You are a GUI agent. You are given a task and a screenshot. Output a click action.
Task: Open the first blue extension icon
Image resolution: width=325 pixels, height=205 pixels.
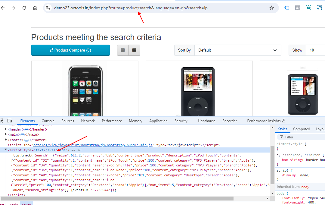pyautogui.click(x=287, y=8)
